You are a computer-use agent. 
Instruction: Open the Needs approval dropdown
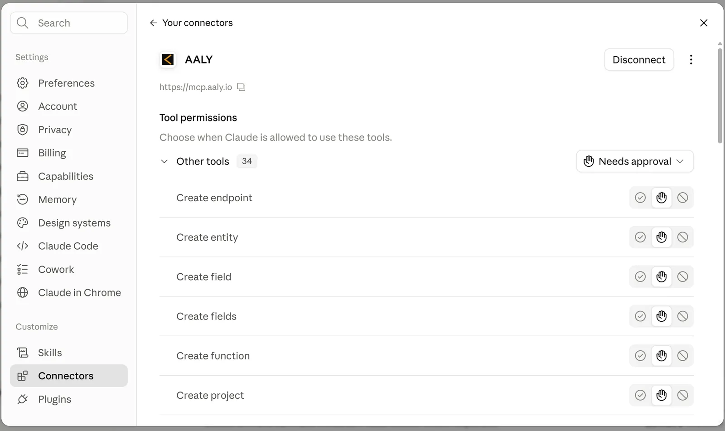pyautogui.click(x=635, y=161)
